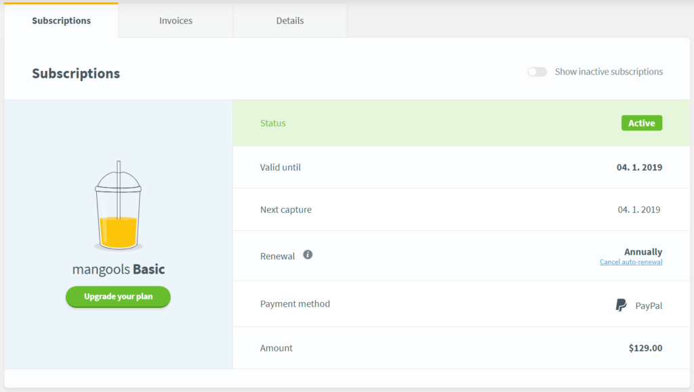Click the Payment method label
The image size is (694, 392).
(295, 303)
